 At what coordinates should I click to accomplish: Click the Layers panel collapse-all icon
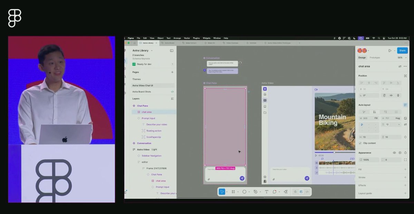(x=172, y=98)
